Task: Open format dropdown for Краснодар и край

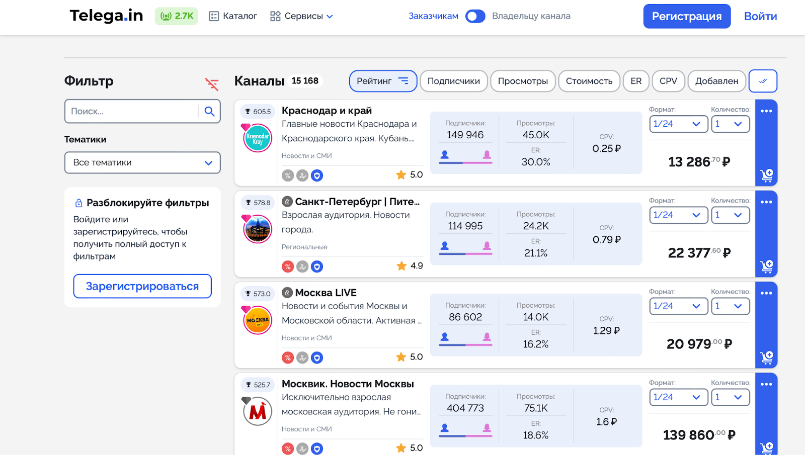Action: (x=678, y=124)
